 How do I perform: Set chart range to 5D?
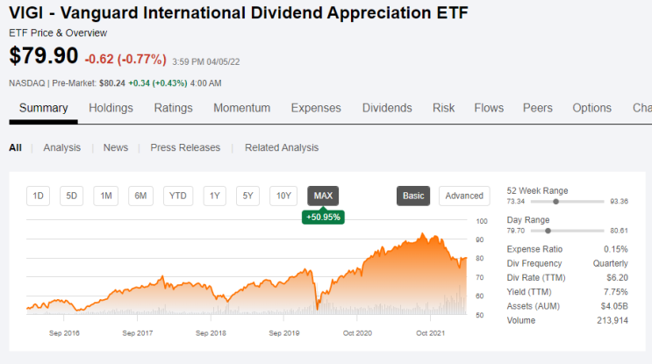click(x=72, y=196)
